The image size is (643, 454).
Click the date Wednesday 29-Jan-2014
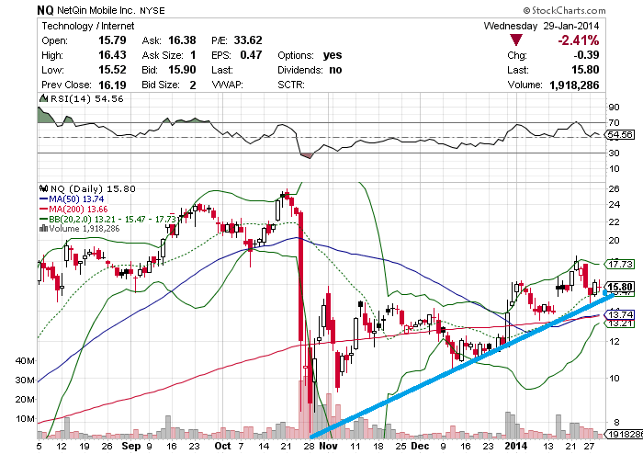point(541,26)
